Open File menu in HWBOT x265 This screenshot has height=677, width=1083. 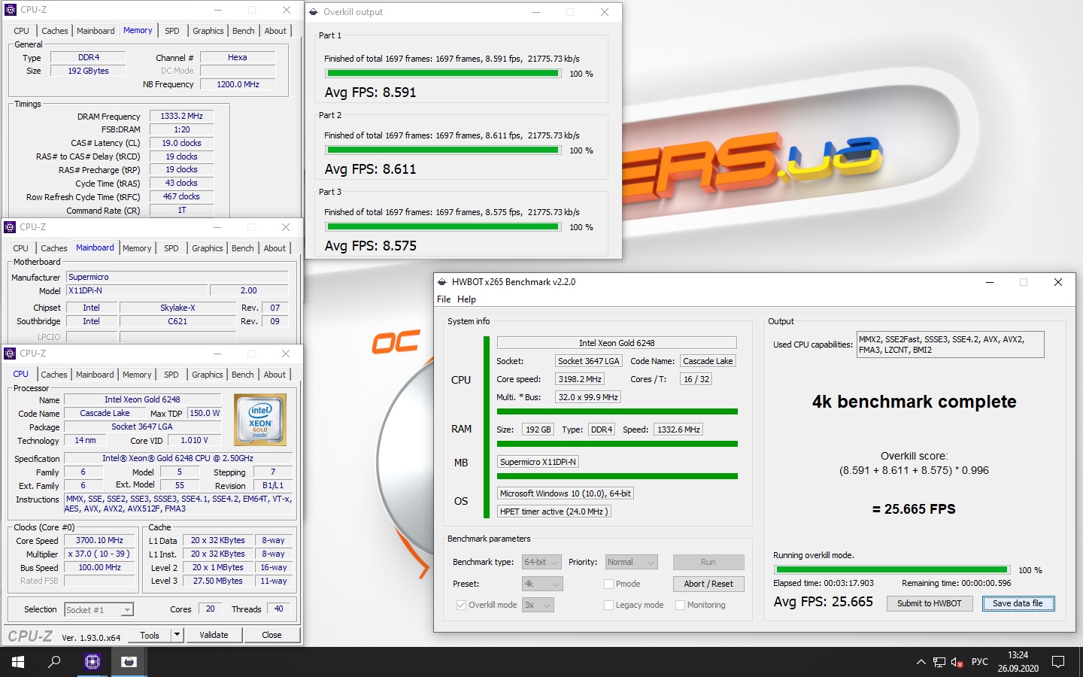444,299
